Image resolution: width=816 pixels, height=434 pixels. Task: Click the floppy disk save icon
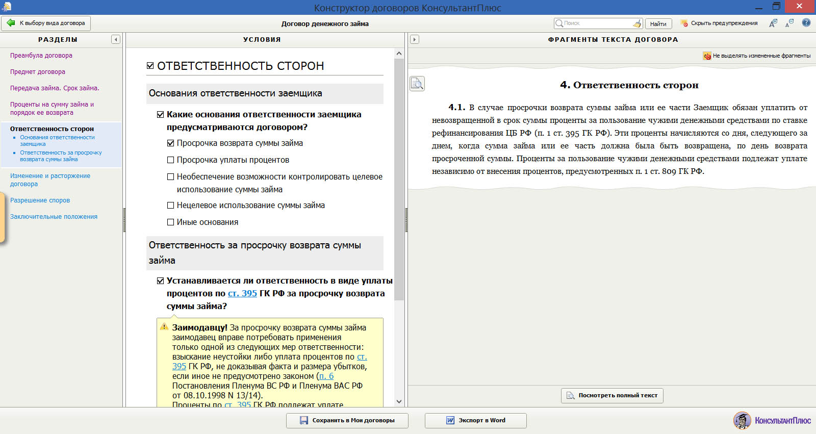304,420
